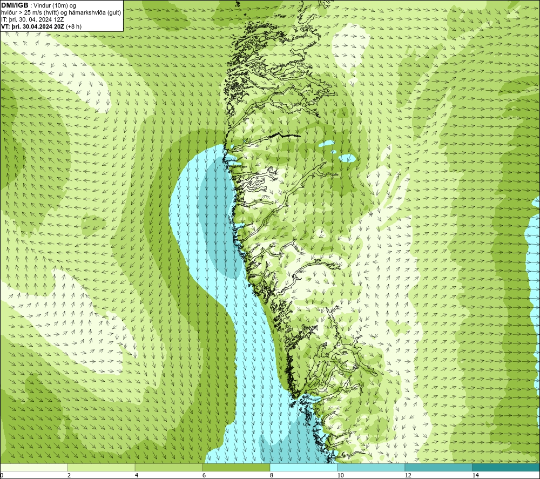Image resolution: width=540 pixels, height=479 pixels.
Task: Click the legend scale label "14"
Action: click(475, 475)
